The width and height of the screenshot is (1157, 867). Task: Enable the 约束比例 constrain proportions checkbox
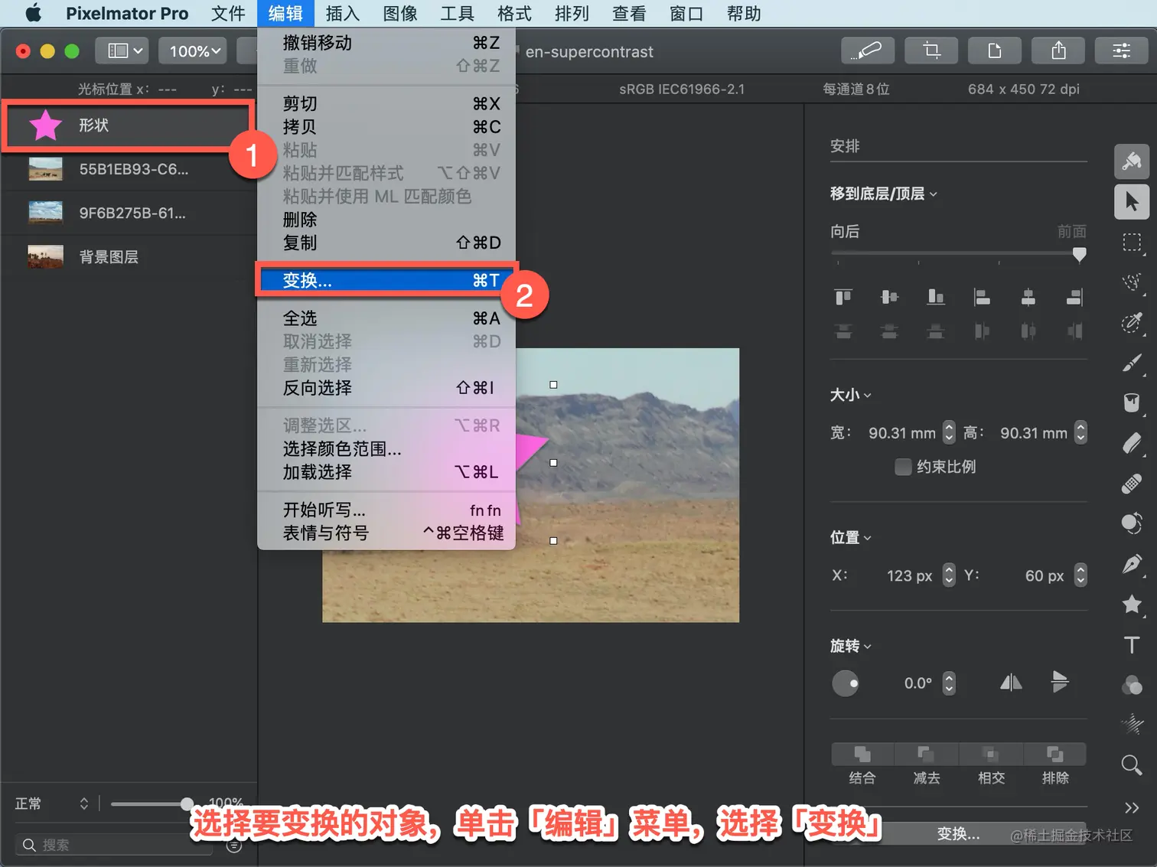903,467
